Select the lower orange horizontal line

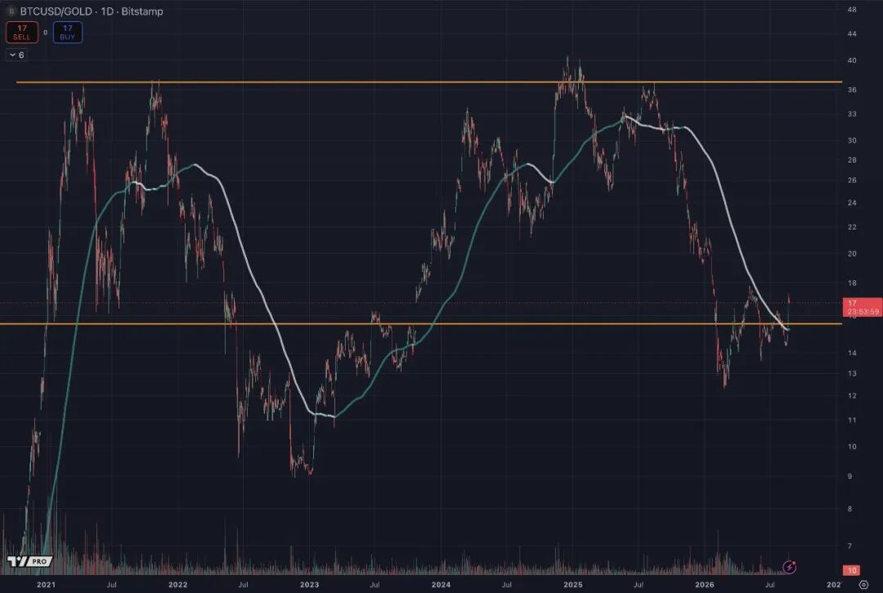pyautogui.click(x=421, y=323)
